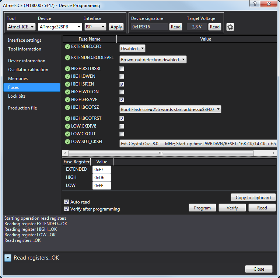Click the Fuse Register column header
The width and height of the screenshot is (280, 278).
(76, 162)
